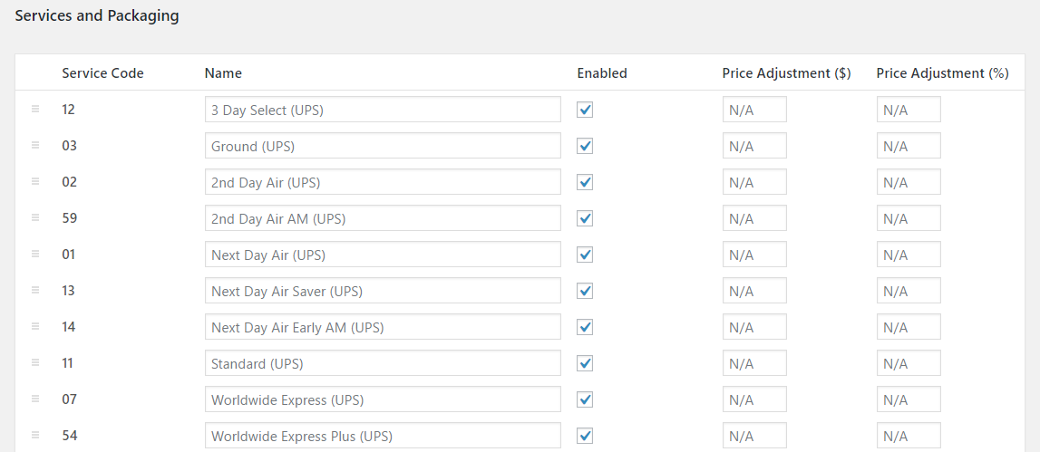Focus the Worldwide Express Plus (UPS) name field
The image size is (1040, 452).
click(383, 436)
